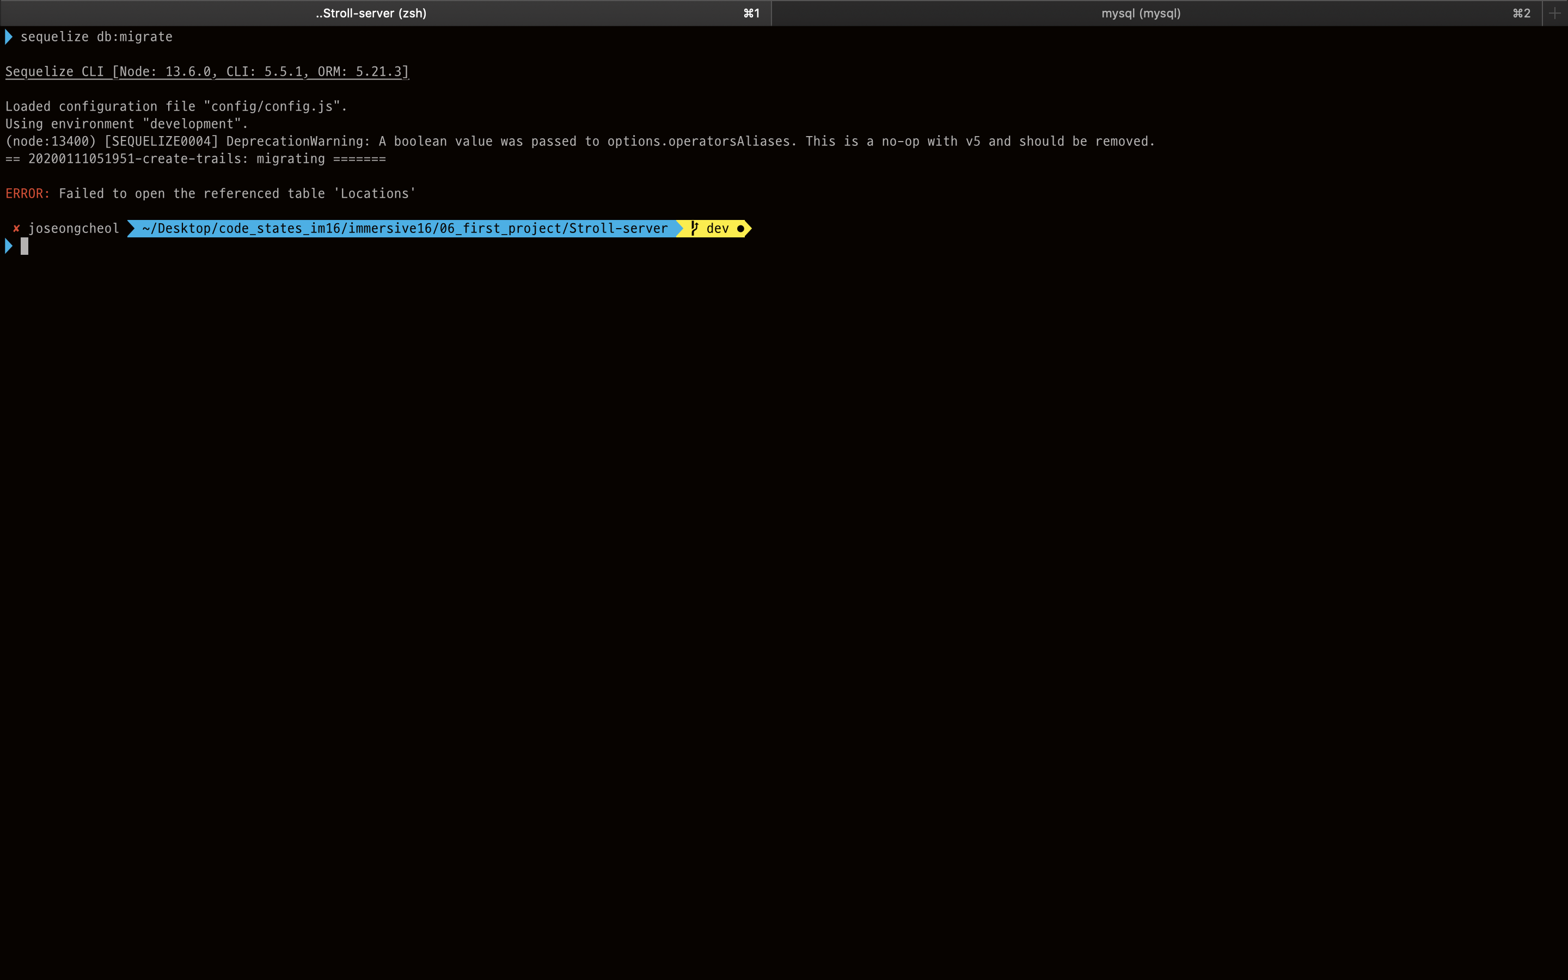This screenshot has width=1568, height=980.
Task: Click the red ERROR: label
Action: [27, 194]
